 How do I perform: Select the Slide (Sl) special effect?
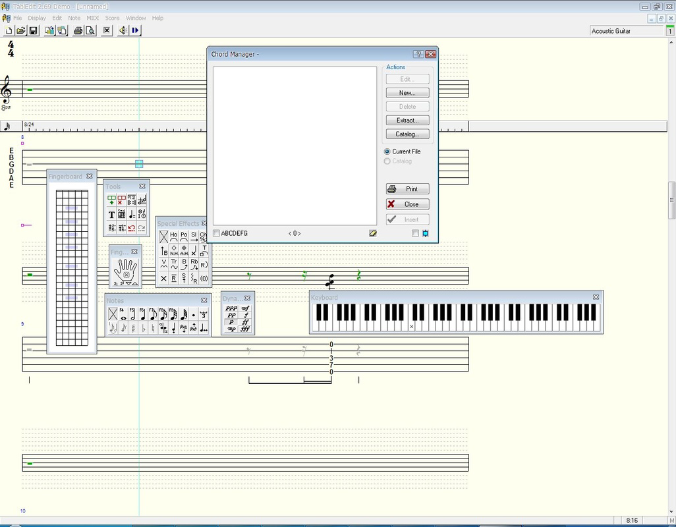click(194, 236)
